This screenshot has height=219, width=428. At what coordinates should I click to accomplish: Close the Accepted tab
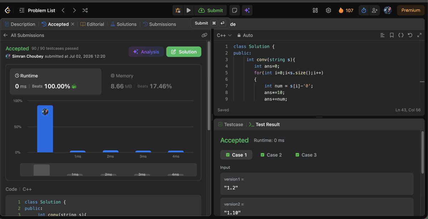(73, 24)
